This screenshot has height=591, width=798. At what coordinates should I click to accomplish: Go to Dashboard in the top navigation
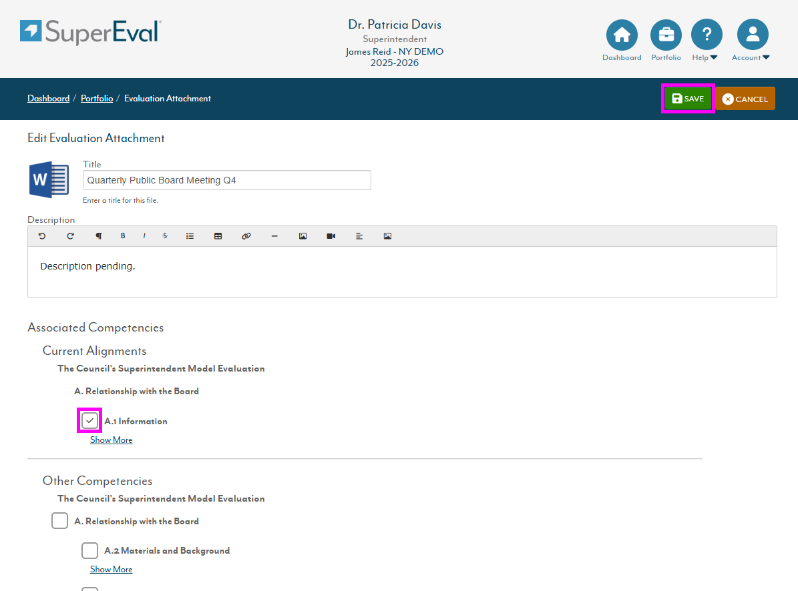pyautogui.click(x=621, y=39)
